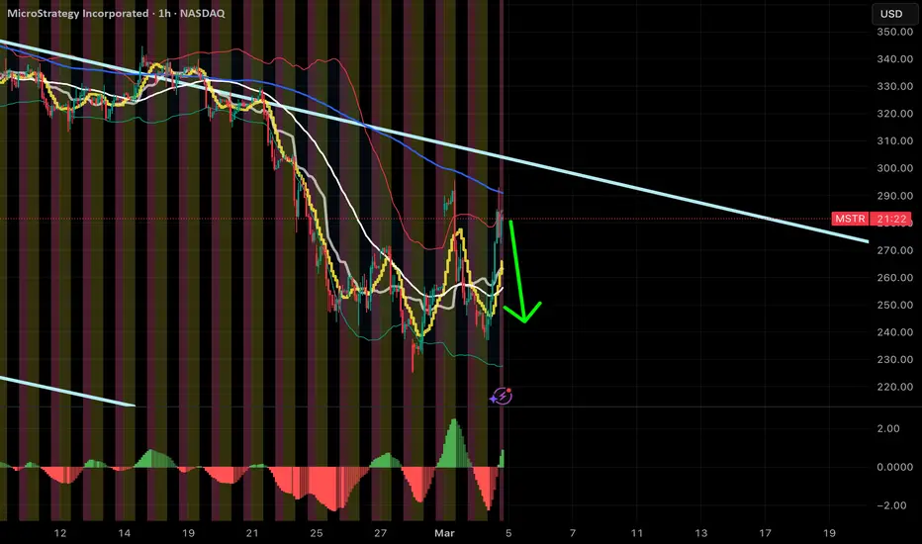
Task: Click the 14 date label on time axis
Action: pos(124,533)
